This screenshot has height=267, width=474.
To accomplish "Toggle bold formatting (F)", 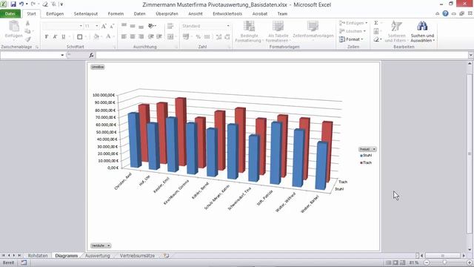I will (x=46, y=36).
